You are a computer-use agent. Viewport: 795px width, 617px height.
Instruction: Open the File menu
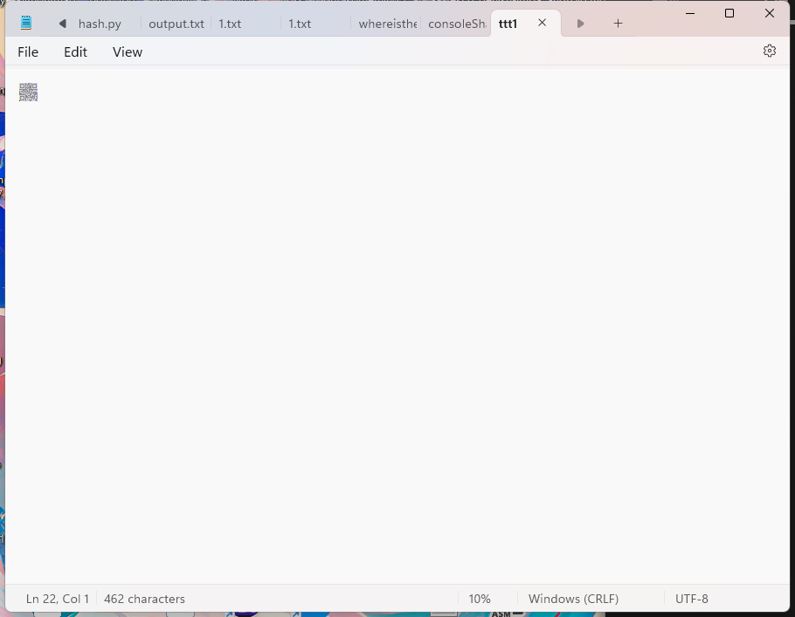tap(28, 52)
